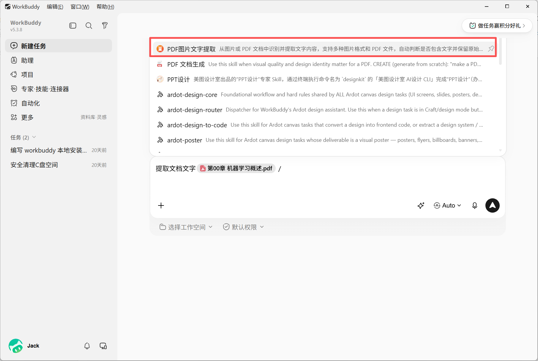Click the Jack user avatar
The image size is (538, 361).
coord(16,346)
